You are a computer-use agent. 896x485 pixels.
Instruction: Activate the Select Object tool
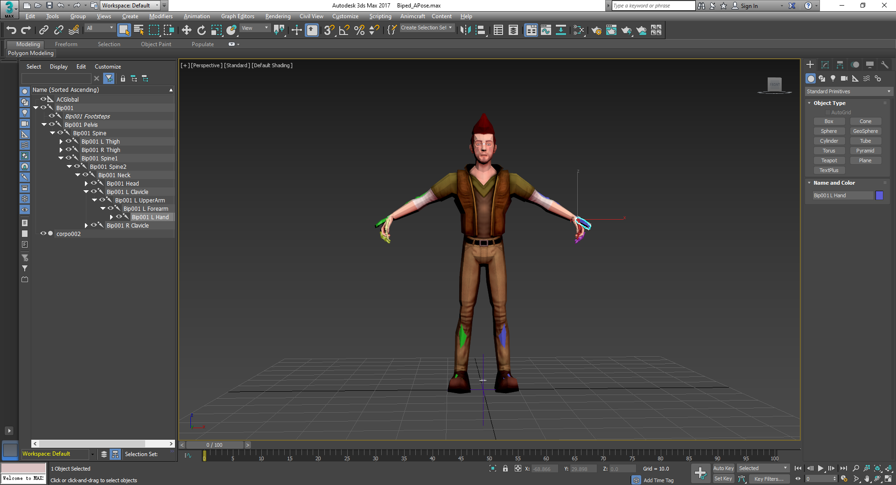coord(124,30)
